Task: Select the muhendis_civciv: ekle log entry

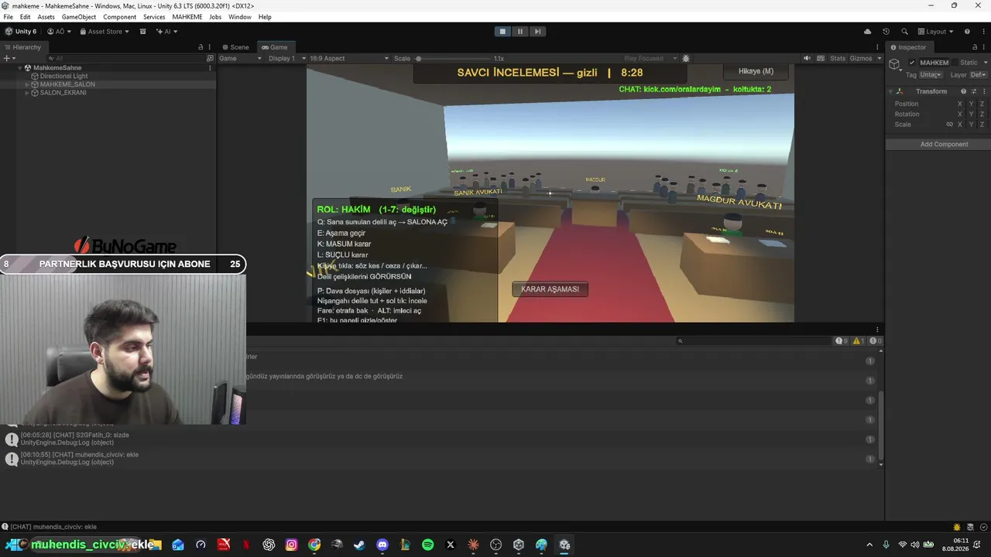Action: 441,459
